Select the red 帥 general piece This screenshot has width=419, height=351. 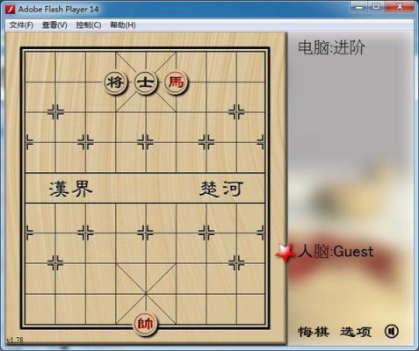pos(146,325)
